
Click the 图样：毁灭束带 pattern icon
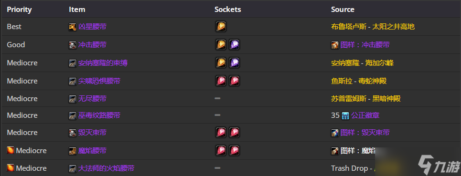click(335, 133)
